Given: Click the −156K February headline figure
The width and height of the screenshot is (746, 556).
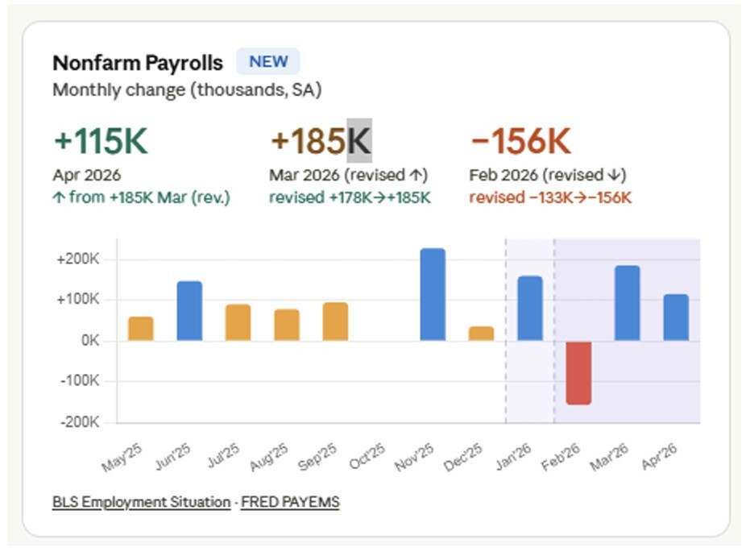Looking at the screenshot, I should point(520,141).
